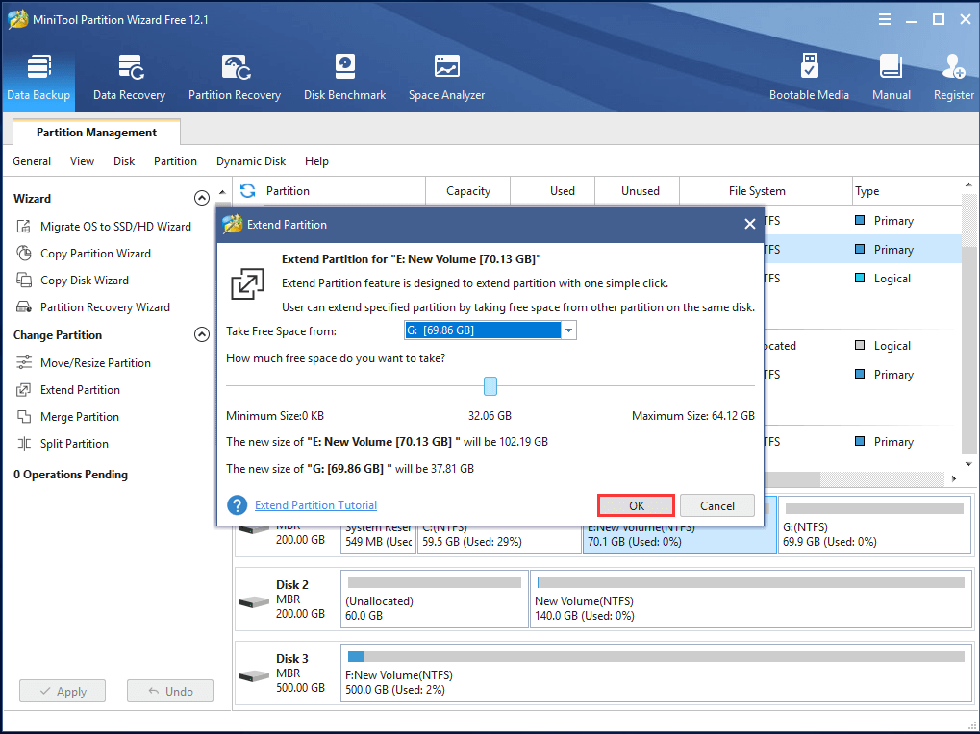Viewport: 980px width, 734px height.
Task: Collapse the Wizard section
Action: pyautogui.click(x=202, y=199)
